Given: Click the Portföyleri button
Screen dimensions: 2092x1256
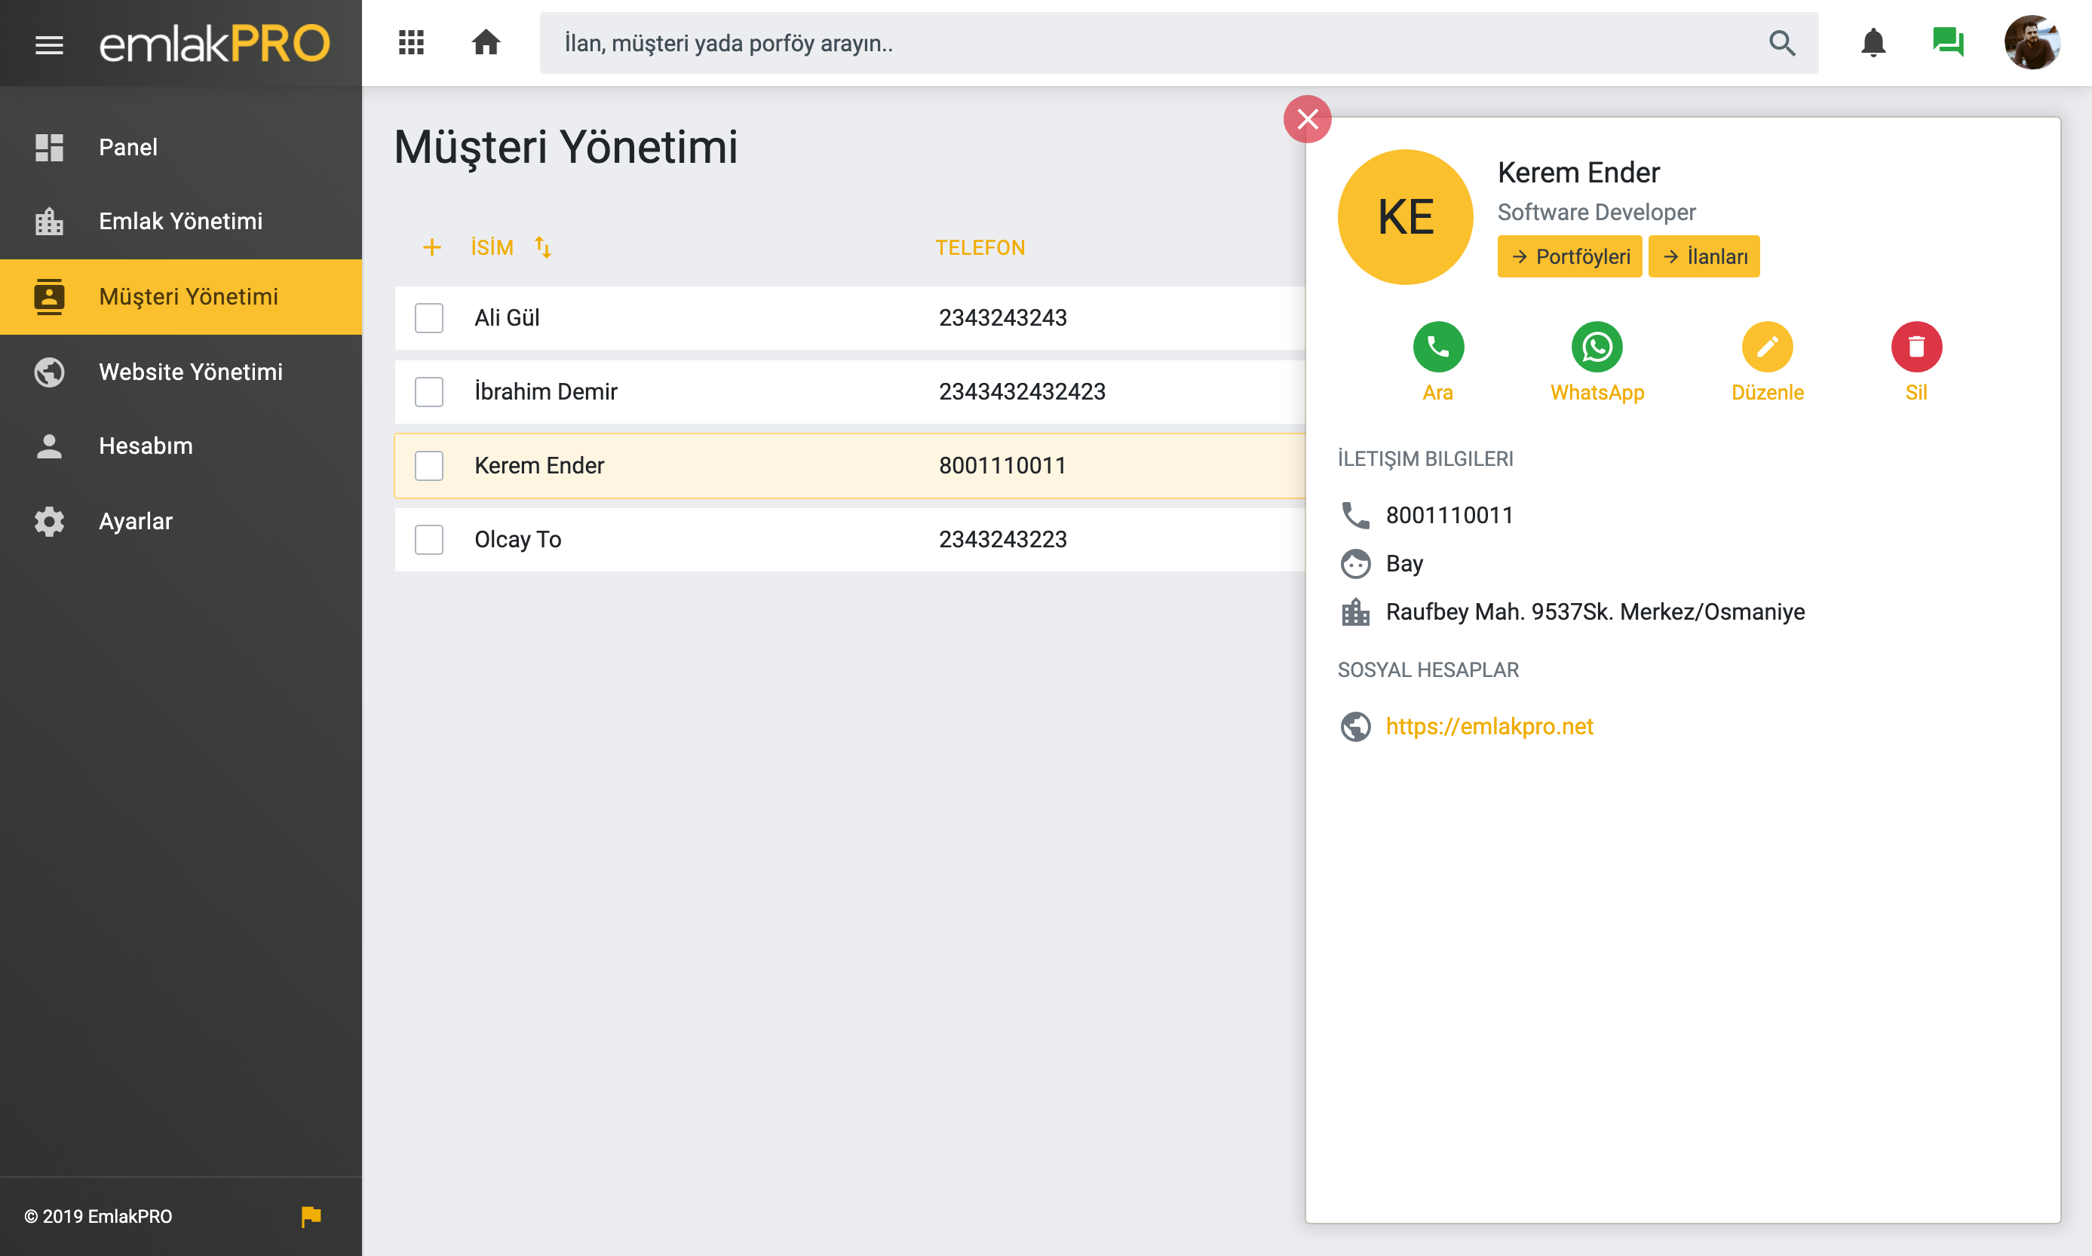Looking at the screenshot, I should click(1569, 256).
